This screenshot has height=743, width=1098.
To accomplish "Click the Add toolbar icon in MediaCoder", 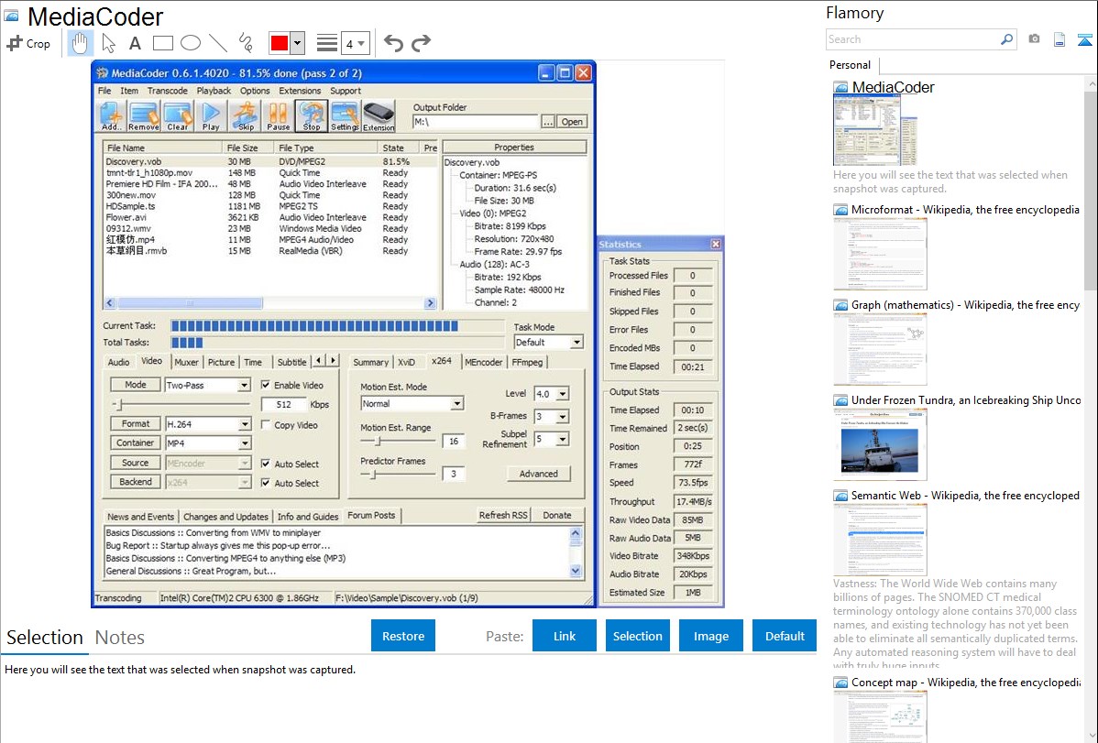I will [x=111, y=116].
